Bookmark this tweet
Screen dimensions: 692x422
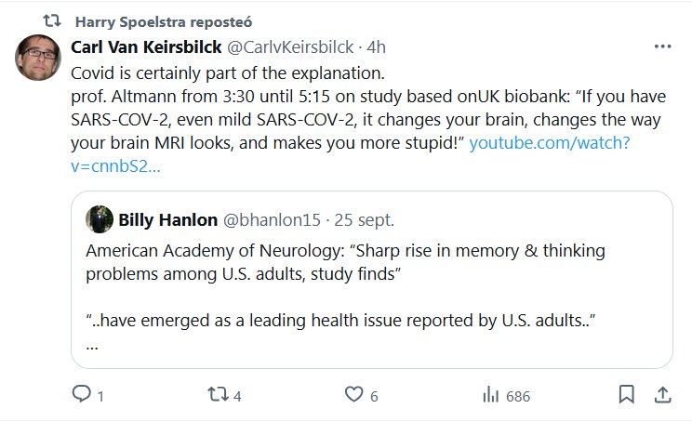tap(628, 395)
